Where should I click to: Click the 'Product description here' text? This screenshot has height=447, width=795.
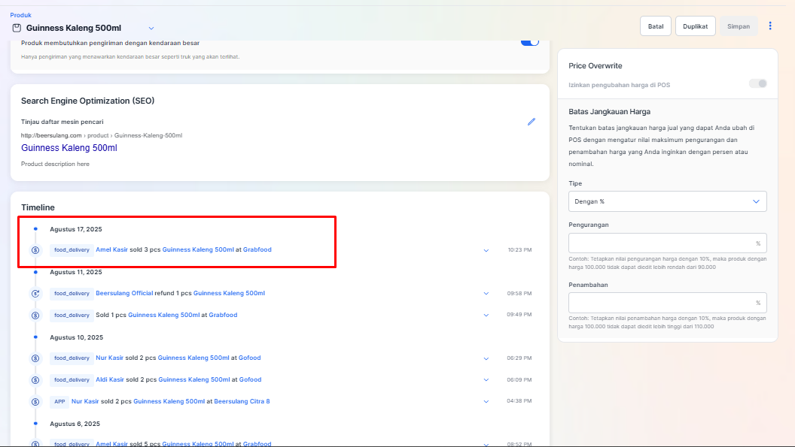(55, 164)
